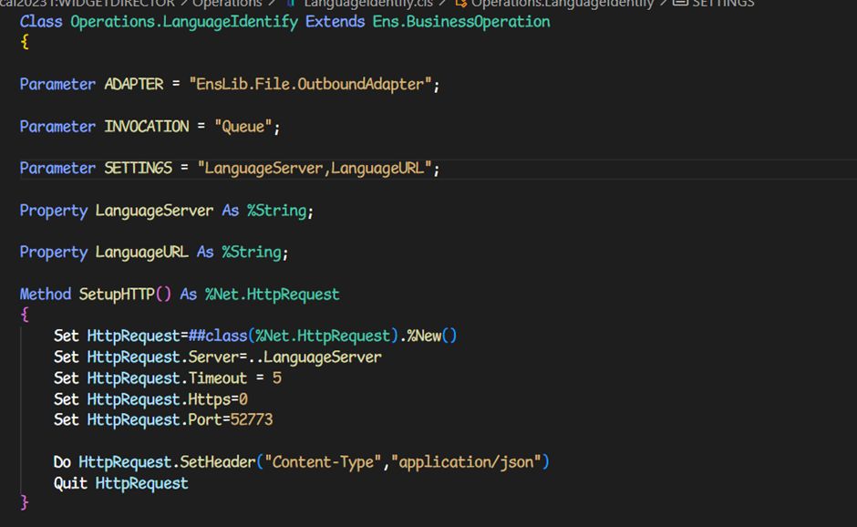Open the Operations folder breadcrumb
The image size is (857, 527).
coord(227,4)
